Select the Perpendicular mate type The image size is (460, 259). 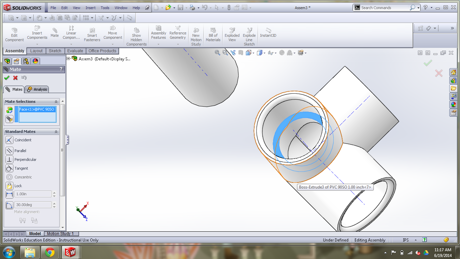[21, 160]
